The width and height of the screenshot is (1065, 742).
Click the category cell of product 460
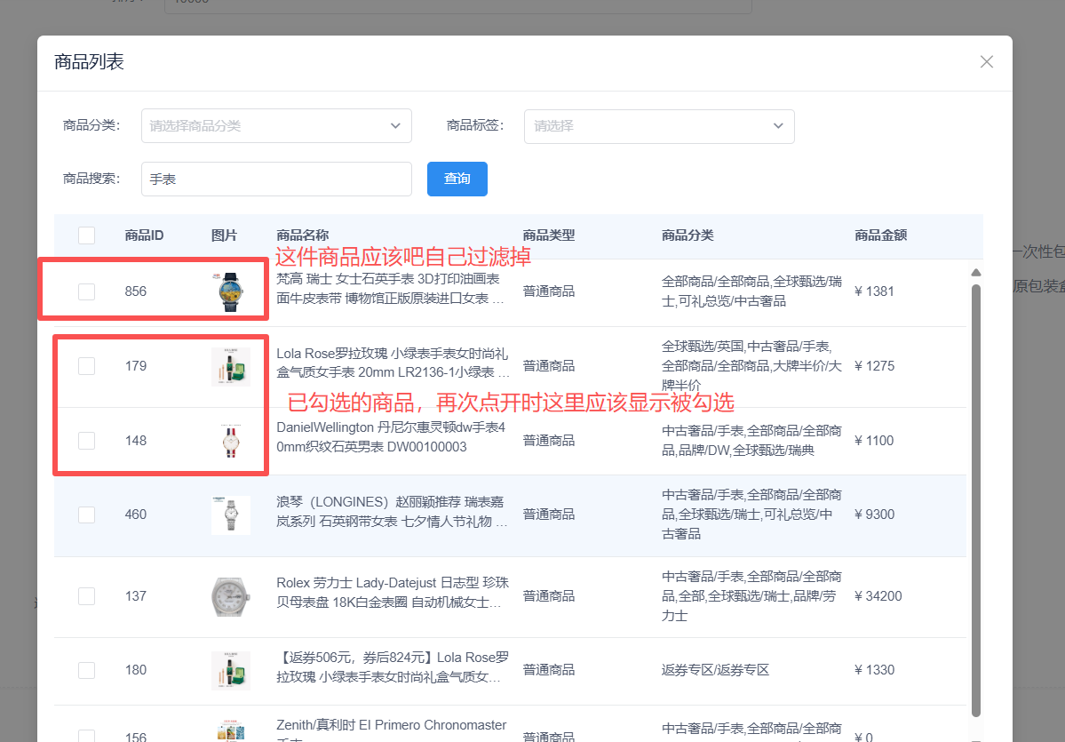coord(751,515)
